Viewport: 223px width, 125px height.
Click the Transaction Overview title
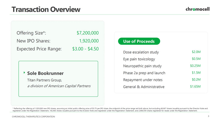pyautogui.click(x=46, y=9)
